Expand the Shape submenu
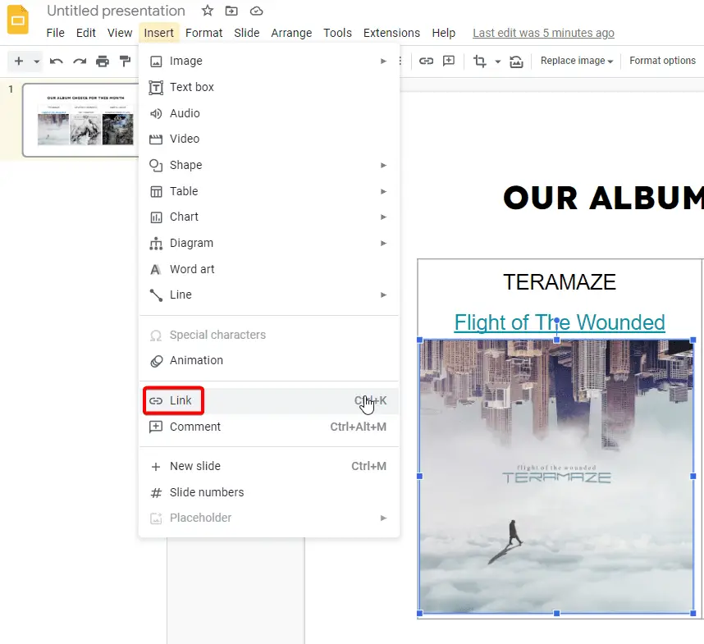Viewport: 704px width, 644px height. pyautogui.click(x=269, y=165)
